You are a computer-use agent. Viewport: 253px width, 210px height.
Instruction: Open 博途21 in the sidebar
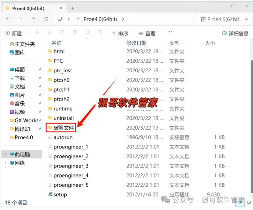click(x=20, y=129)
